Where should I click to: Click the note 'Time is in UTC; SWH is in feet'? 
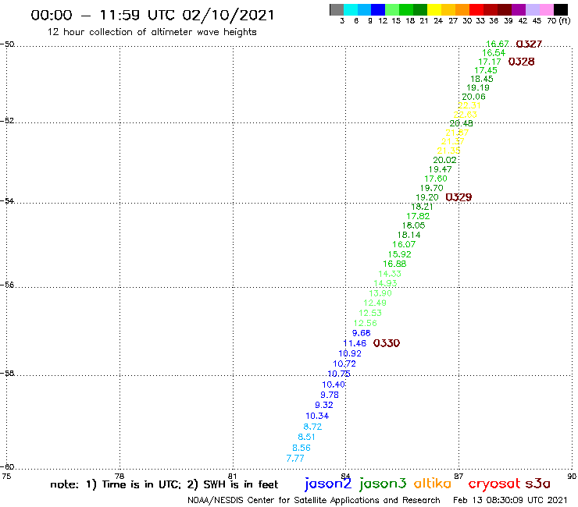click(x=164, y=484)
